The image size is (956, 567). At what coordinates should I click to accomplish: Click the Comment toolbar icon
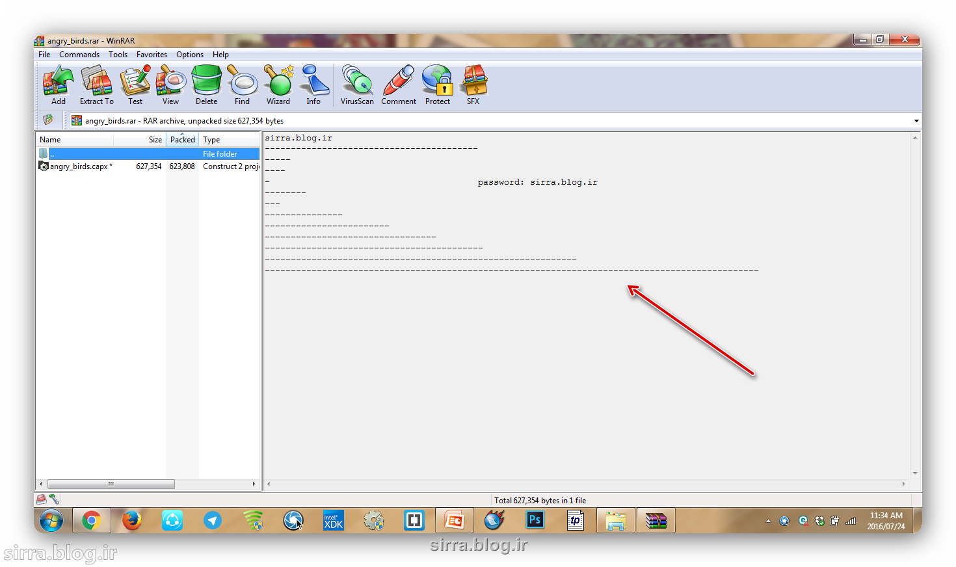(x=399, y=85)
